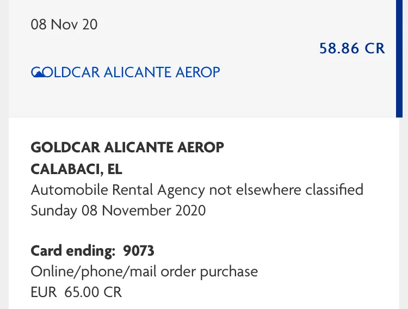Select the EUR currency code
The height and width of the screenshot is (309, 408).
click(44, 292)
